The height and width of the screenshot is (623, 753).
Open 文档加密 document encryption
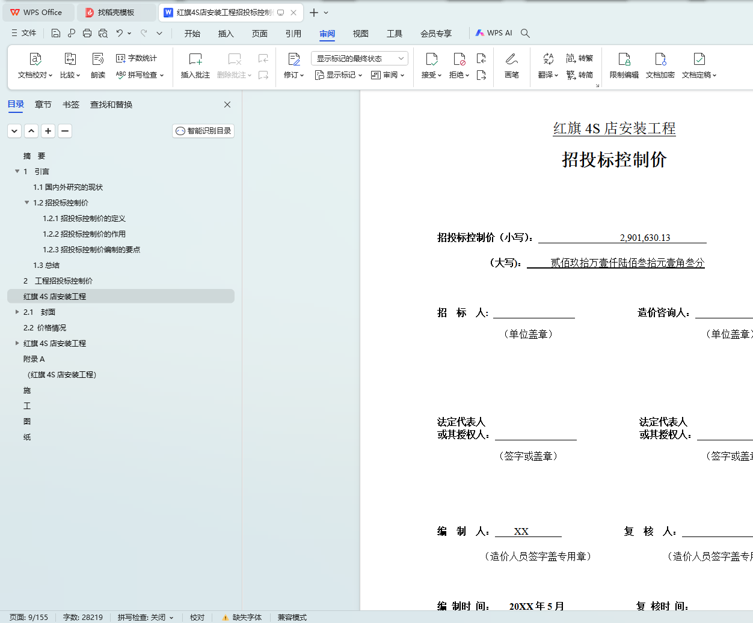point(660,66)
